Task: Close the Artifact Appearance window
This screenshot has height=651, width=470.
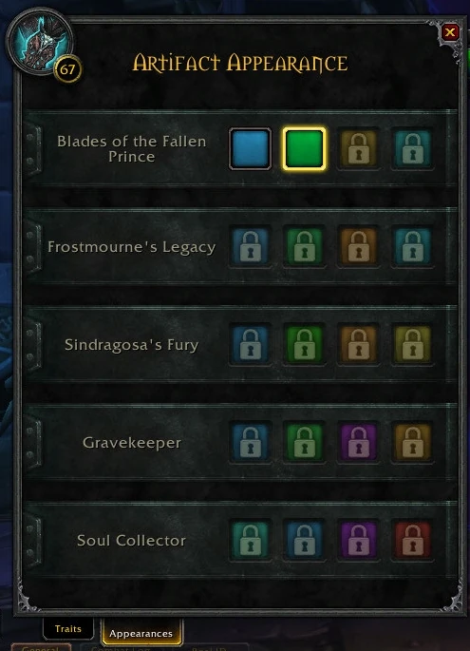Action: click(450, 32)
